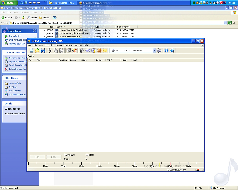The image size is (238, 190).
Task: Open Help menu in Nero
Action: pyautogui.click(x=86, y=45)
